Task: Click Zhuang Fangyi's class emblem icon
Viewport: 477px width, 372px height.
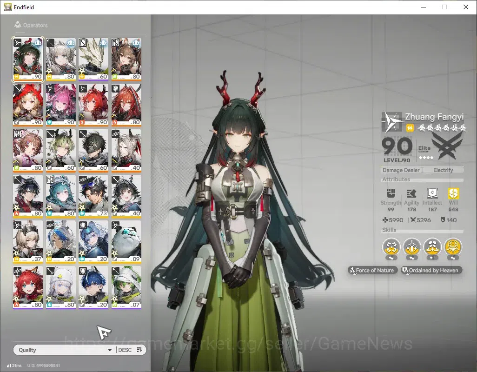Action: pos(392,122)
